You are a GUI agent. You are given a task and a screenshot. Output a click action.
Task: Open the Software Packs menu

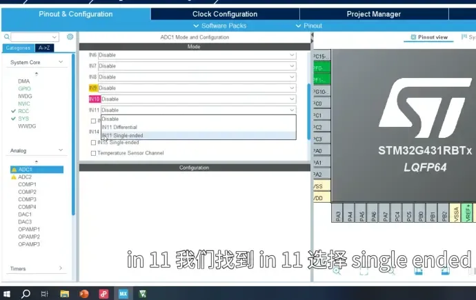pyautogui.click(x=224, y=26)
